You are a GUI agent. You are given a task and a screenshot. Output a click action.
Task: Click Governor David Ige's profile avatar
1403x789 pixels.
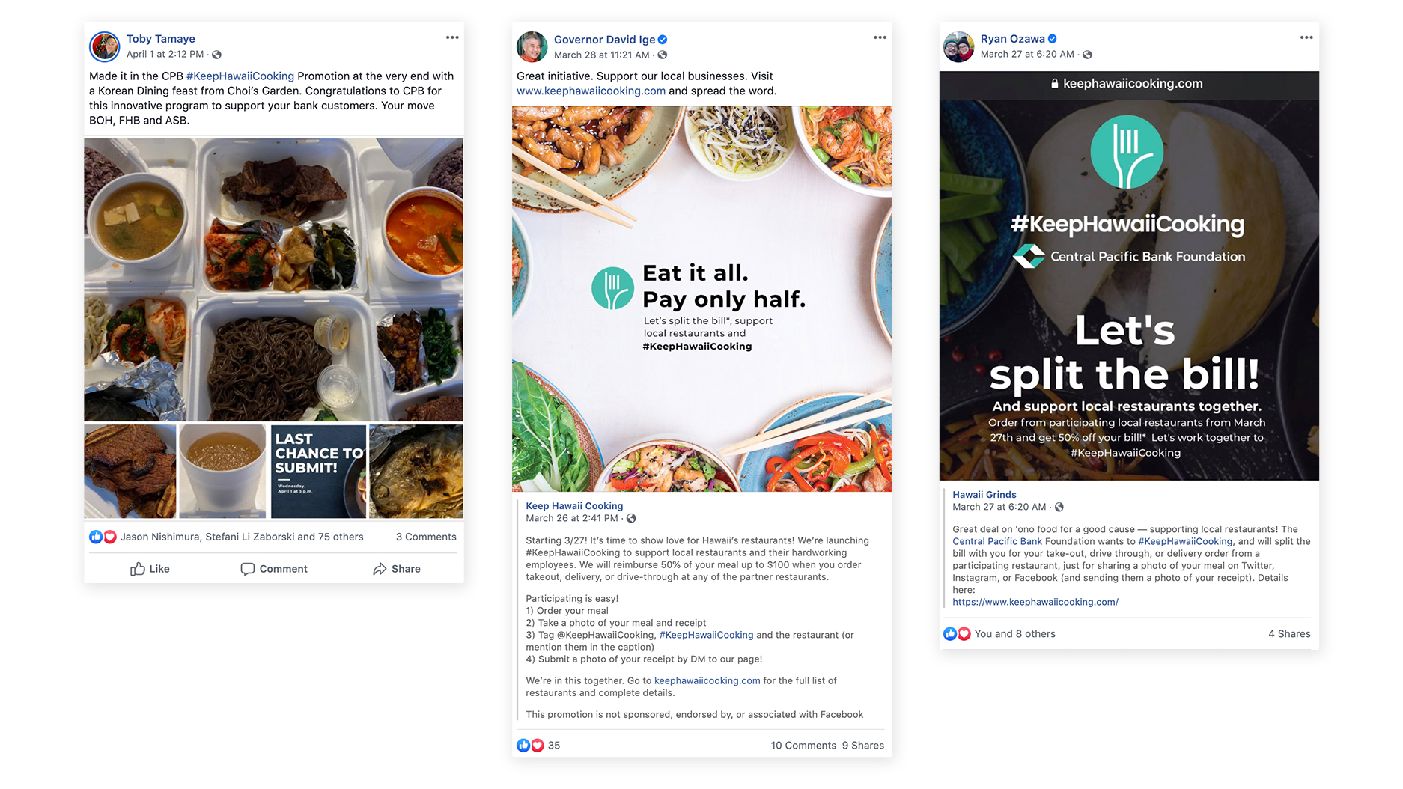(x=532, y=46)
